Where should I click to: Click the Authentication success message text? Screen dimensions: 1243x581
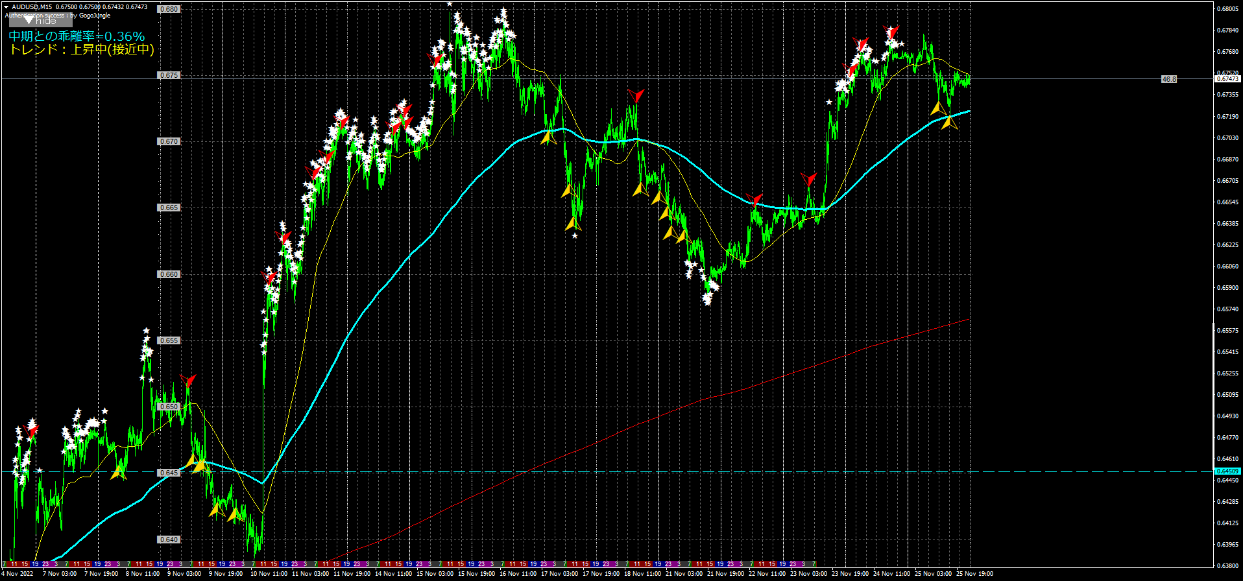pyautogui.click(x=58, y=16)
